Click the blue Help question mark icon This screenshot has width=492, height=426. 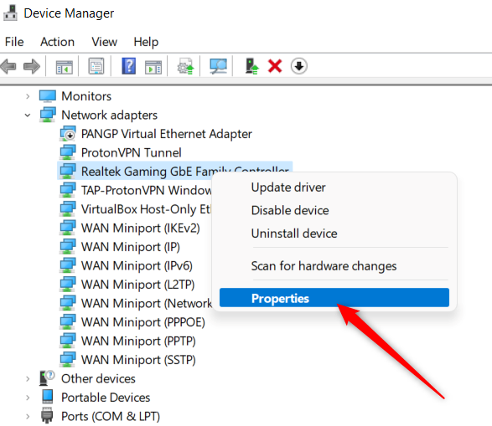tap(129, 66)
